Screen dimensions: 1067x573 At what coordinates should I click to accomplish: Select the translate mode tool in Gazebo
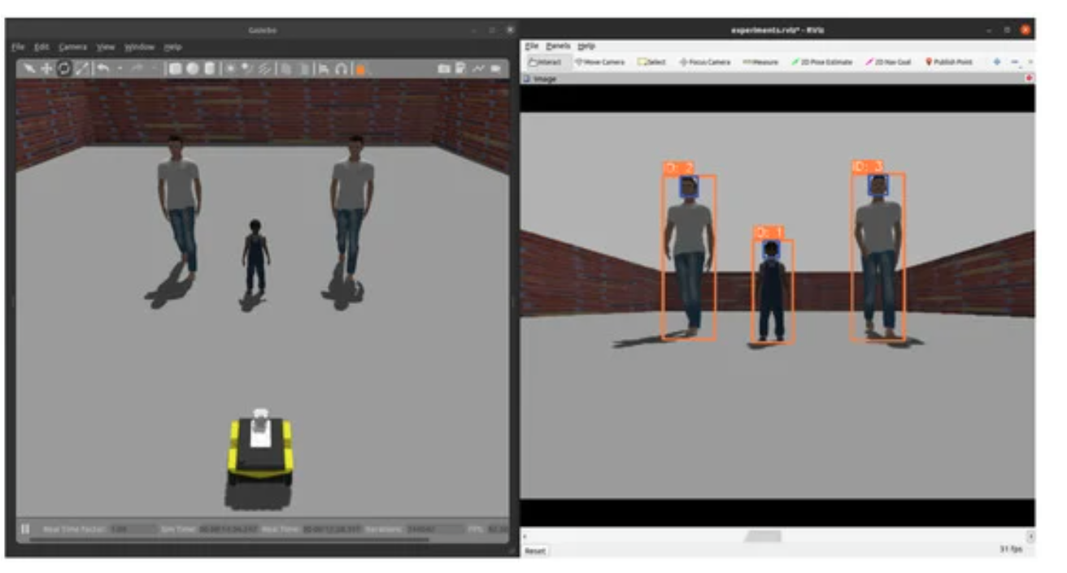tap(46, 69)
